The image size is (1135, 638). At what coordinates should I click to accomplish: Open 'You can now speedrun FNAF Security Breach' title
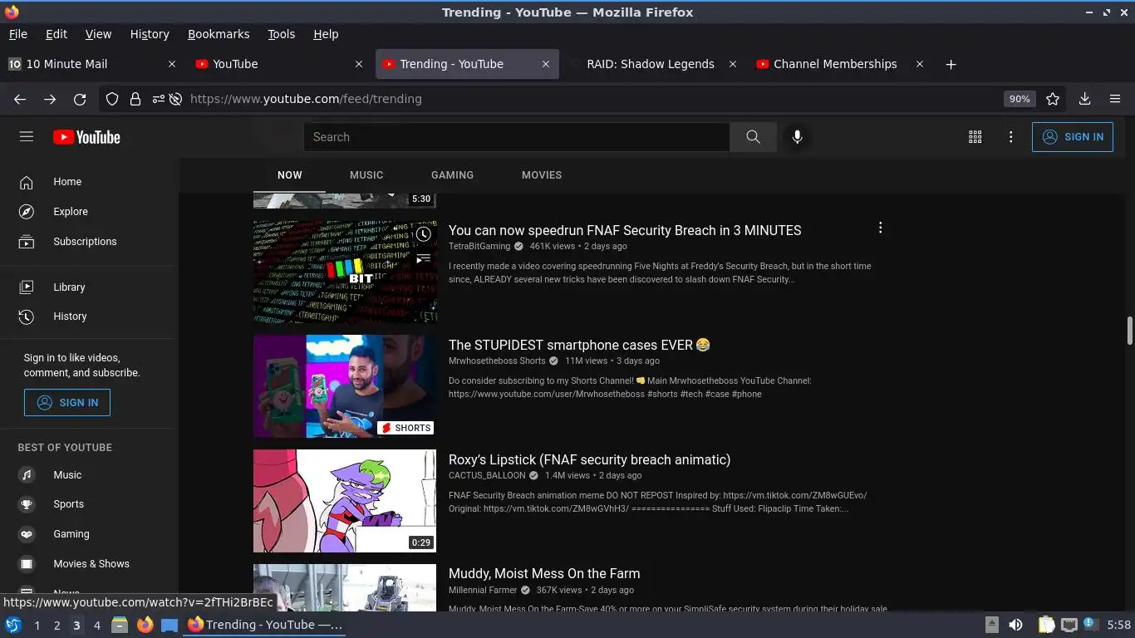click(625, 231)
